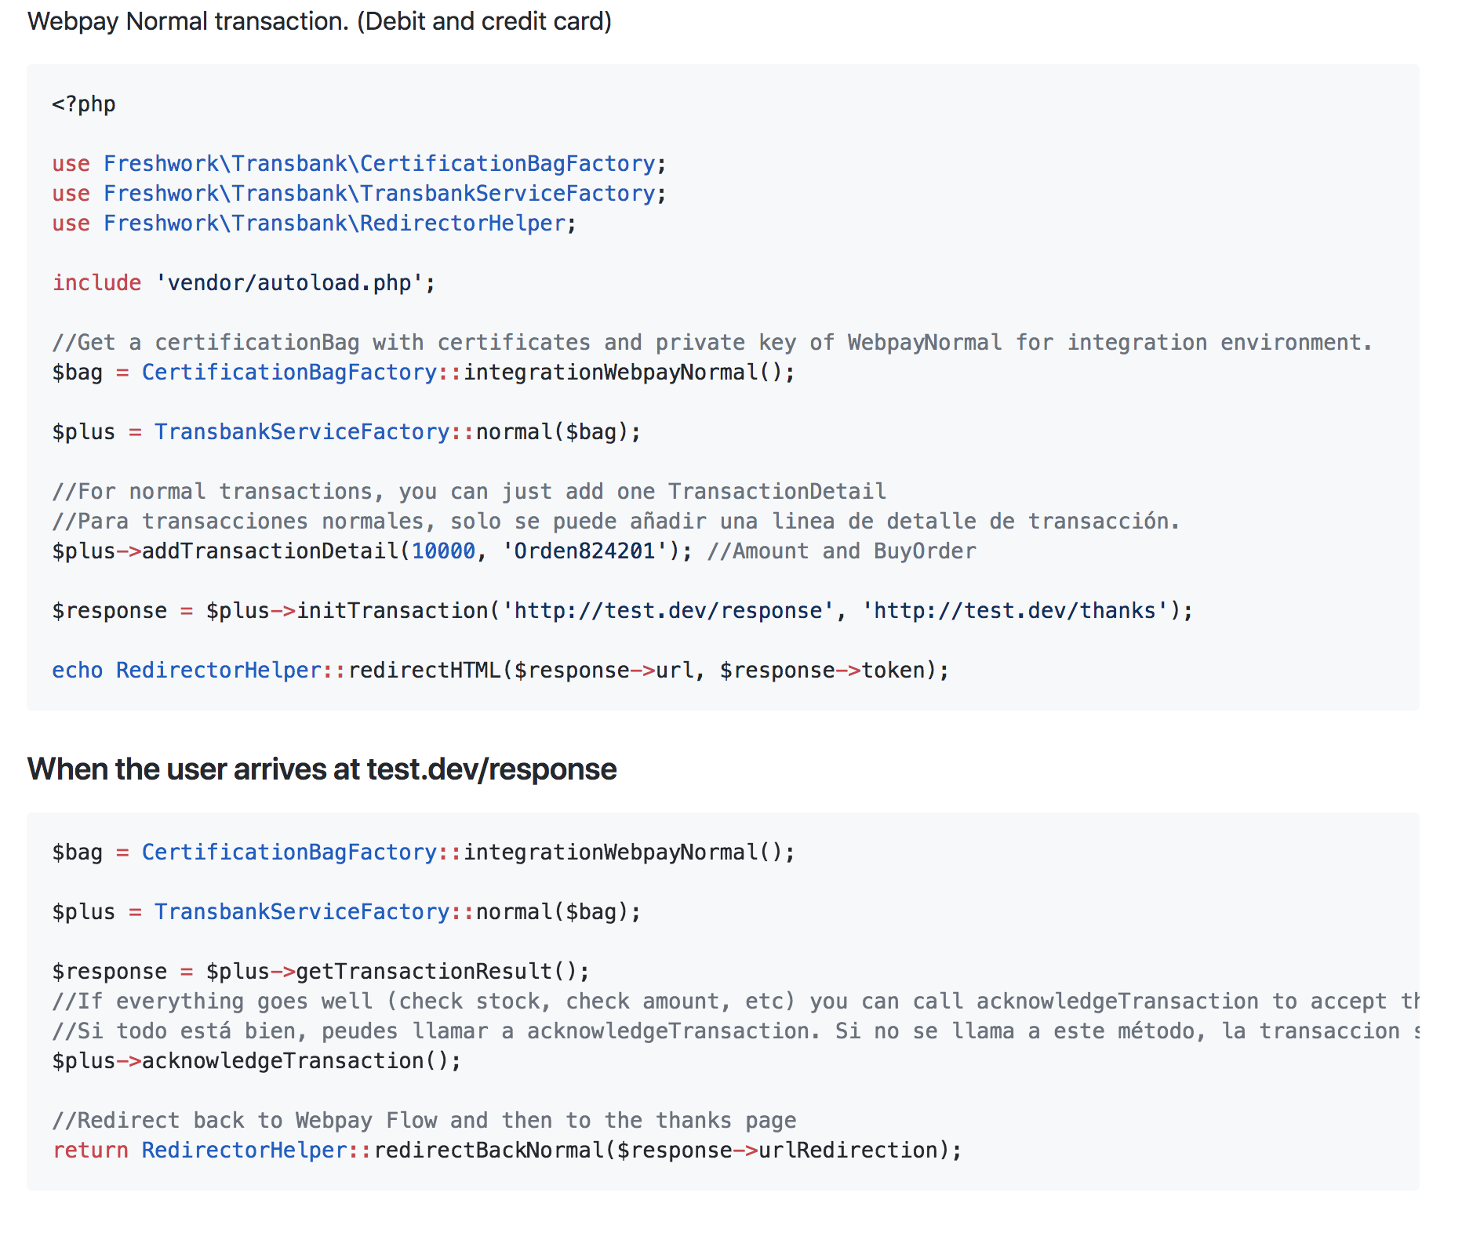The width and height of the screenshot is (1462, 1236).
Task: Click the 'echo RedirectorHelper::redirectHTML' line
Action: point(500,671)
